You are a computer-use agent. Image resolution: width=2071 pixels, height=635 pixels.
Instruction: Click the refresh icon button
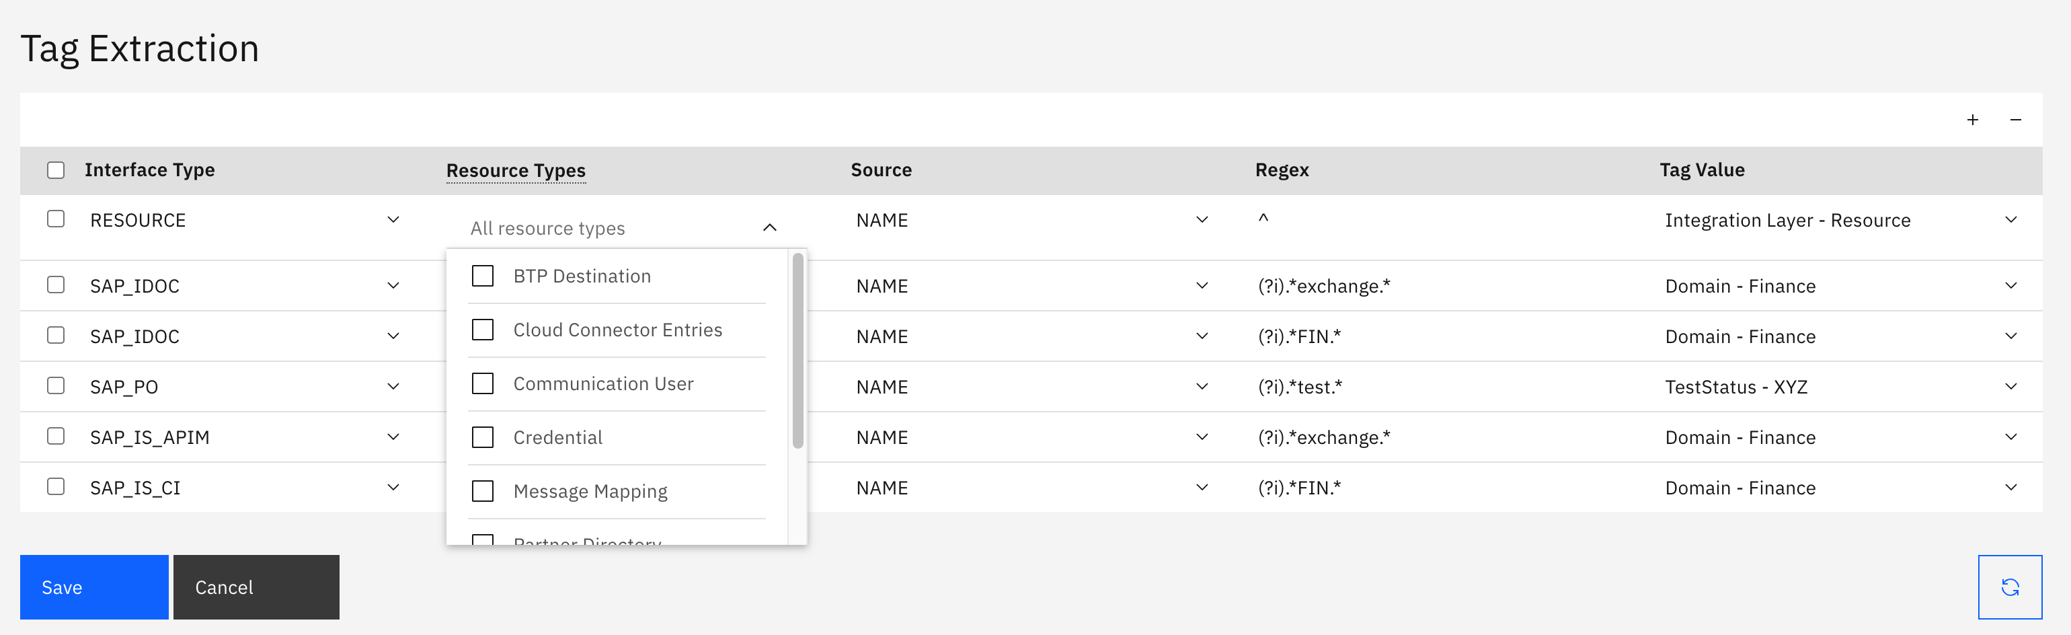coord(2010,587)
